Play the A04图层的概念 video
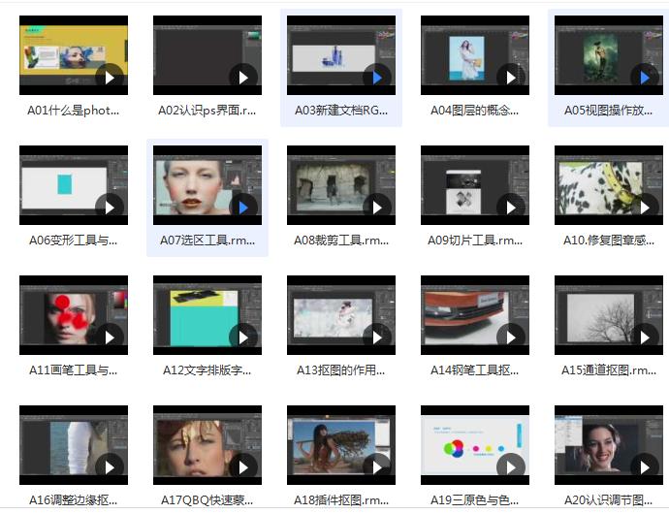 coord(511,78)
